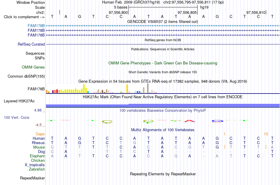Image resolution: width=280 pixels, height=185 pixels.
Task: Open 'Repeating Elements by RepeatMasker' title
Action: click(x=163, y=174)
